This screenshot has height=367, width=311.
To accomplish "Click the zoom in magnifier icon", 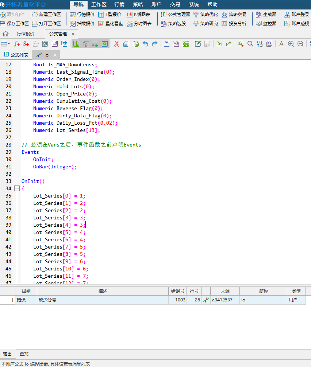I will [291, 44].
